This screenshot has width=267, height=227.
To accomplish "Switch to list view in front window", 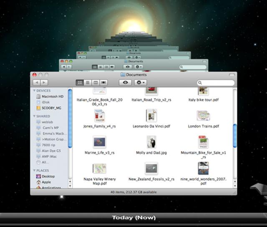I will 88,83.
